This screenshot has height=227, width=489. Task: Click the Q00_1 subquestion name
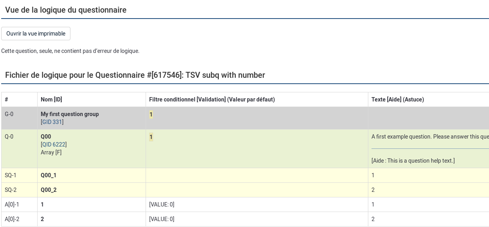(x=49, y=175)
